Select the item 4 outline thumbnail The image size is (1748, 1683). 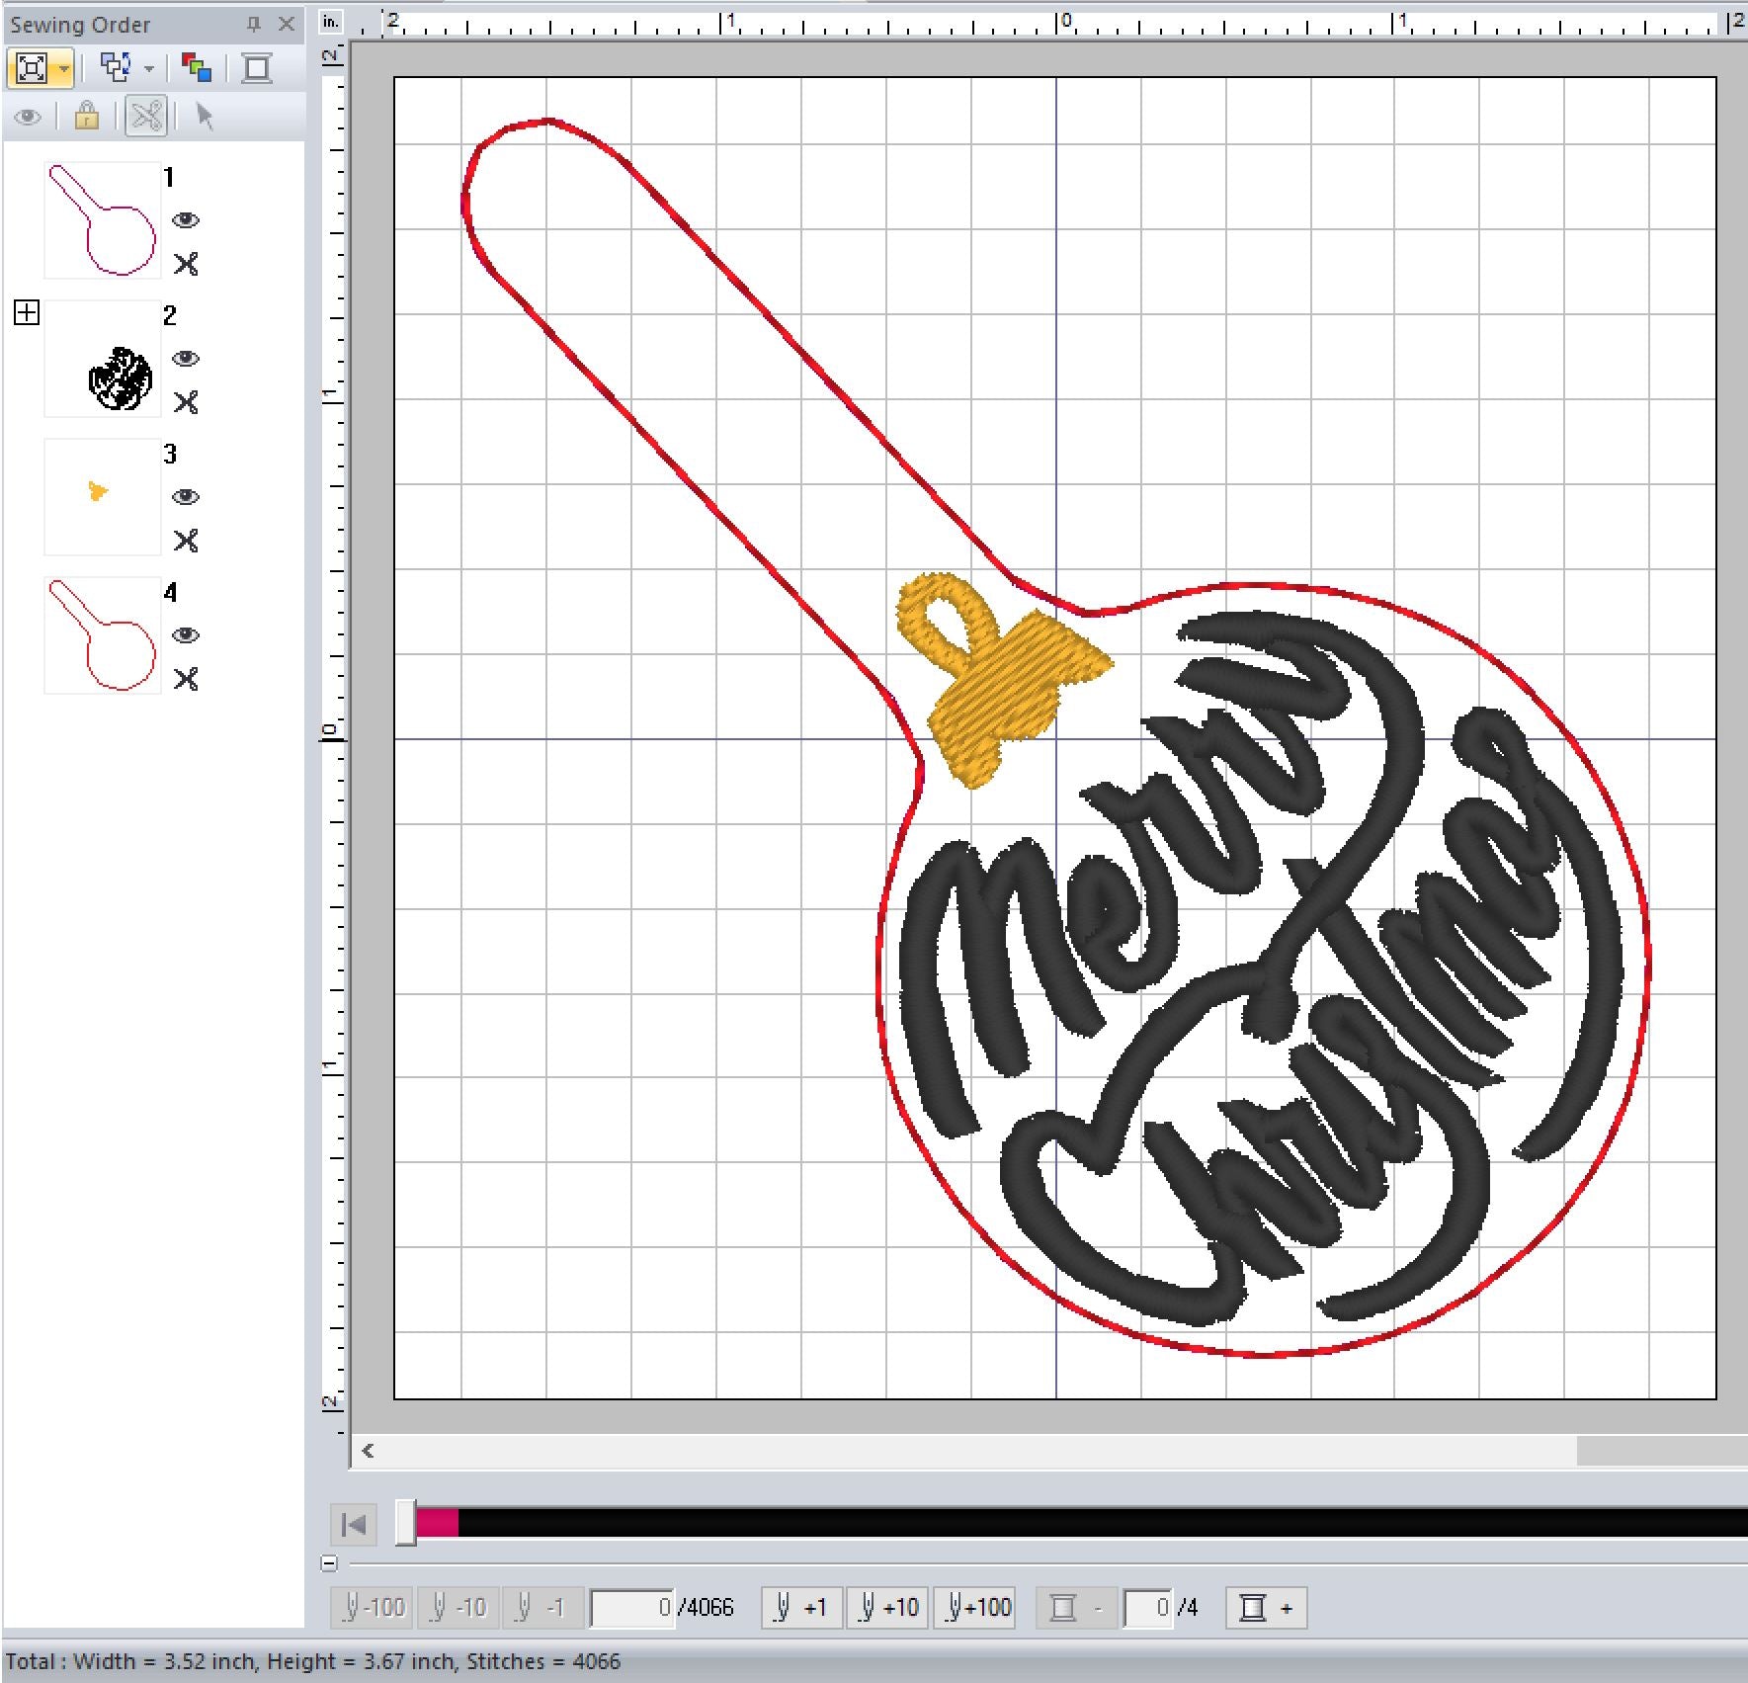coord(103,634)
